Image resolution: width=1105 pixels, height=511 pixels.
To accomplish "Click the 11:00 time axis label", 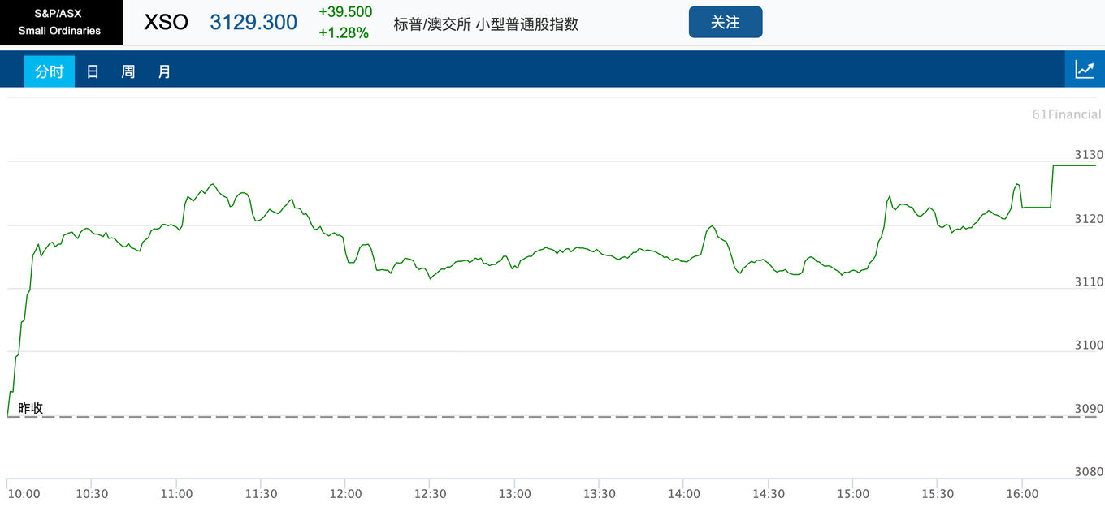I will point(177,494).
